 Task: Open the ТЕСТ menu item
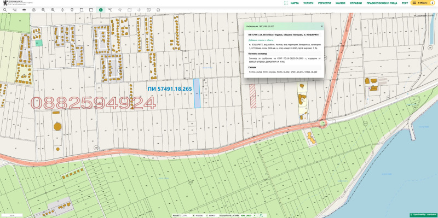point(405,3)
